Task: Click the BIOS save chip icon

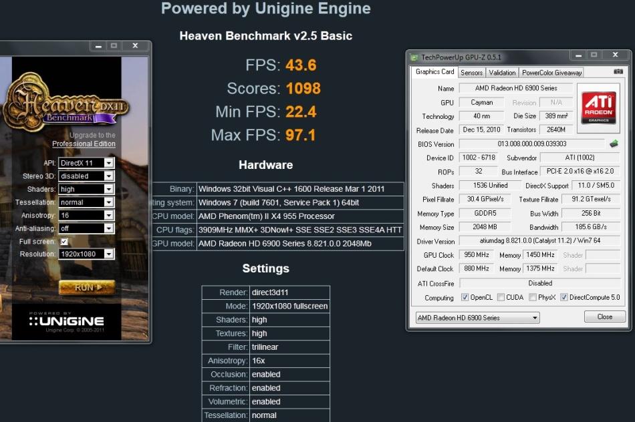Action: 614,144
